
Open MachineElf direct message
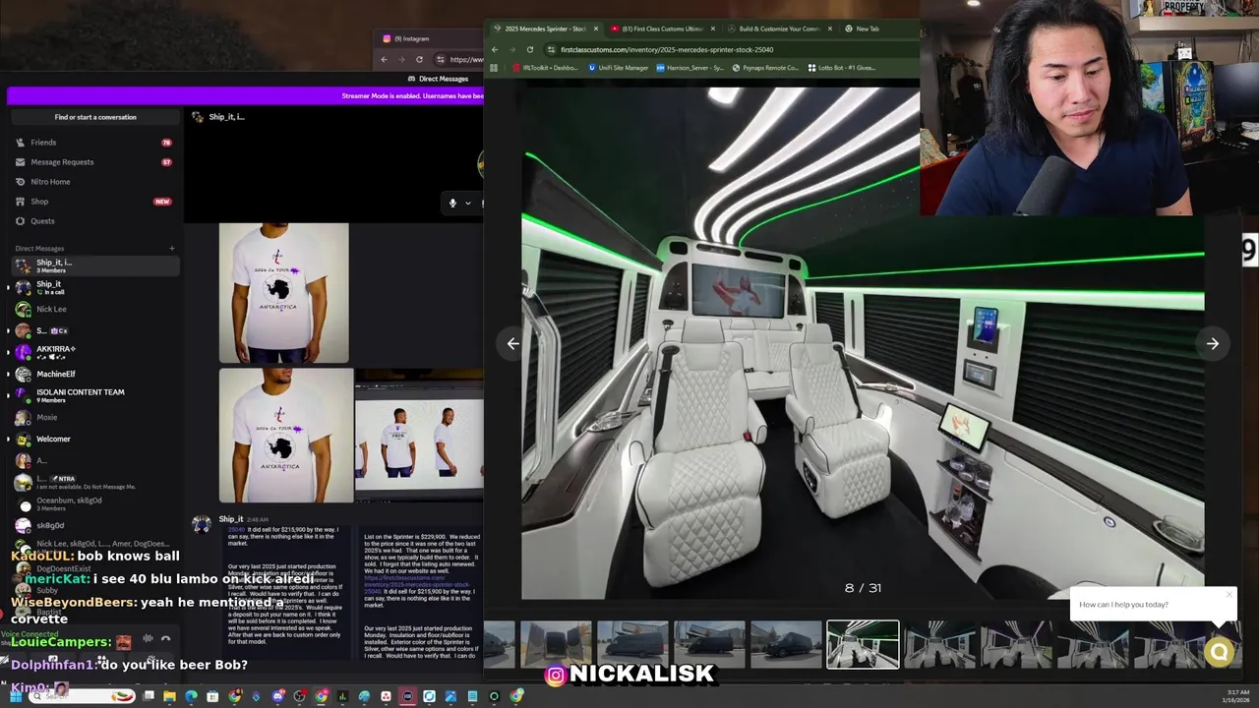93,374
